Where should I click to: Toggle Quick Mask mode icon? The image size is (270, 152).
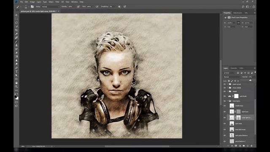(16, 102)
